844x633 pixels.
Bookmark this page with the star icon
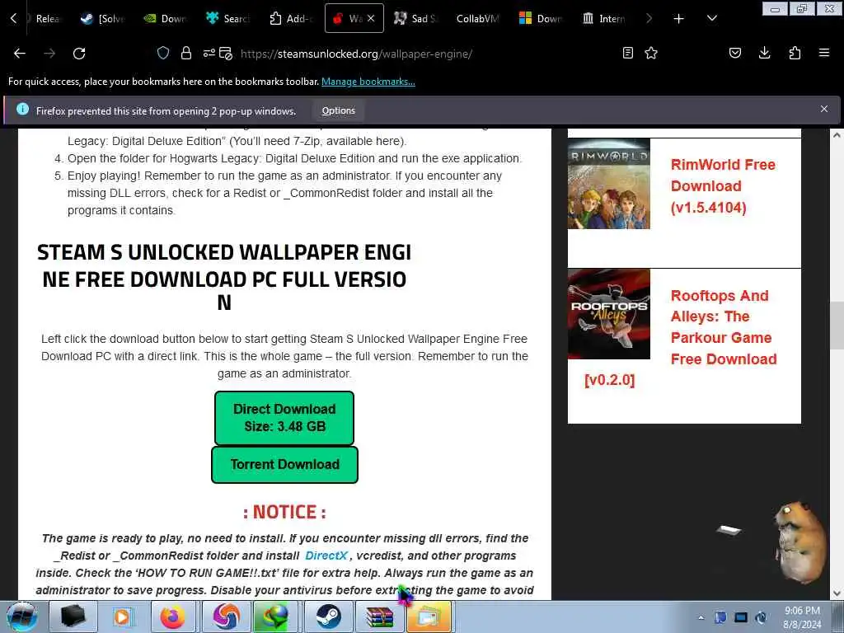click(651, 53)
